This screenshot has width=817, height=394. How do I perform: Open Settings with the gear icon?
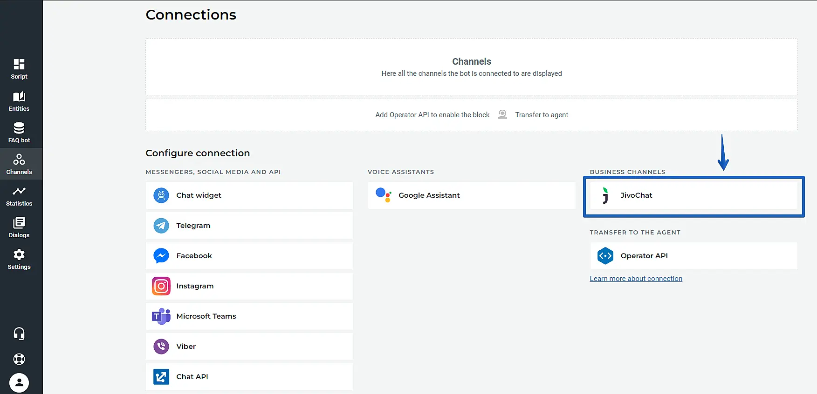[x=19, y=259]
